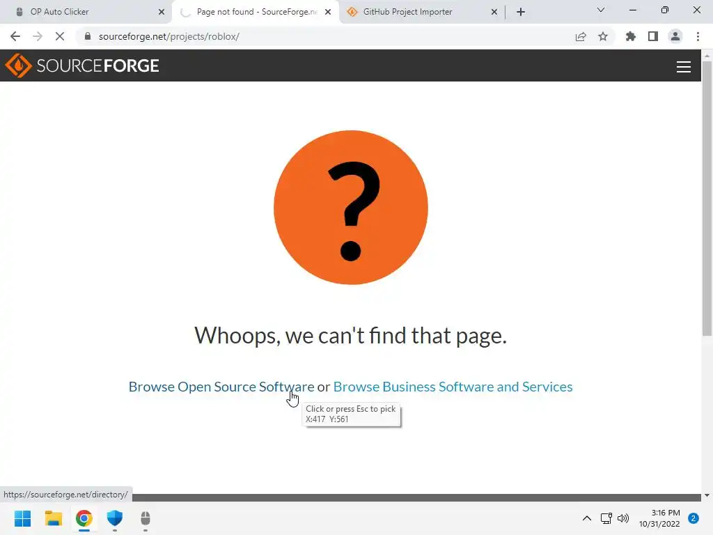Open the Windows Start menu
Image resolution: width=713 pixels, height=535 pixels.
click(22, 518)
